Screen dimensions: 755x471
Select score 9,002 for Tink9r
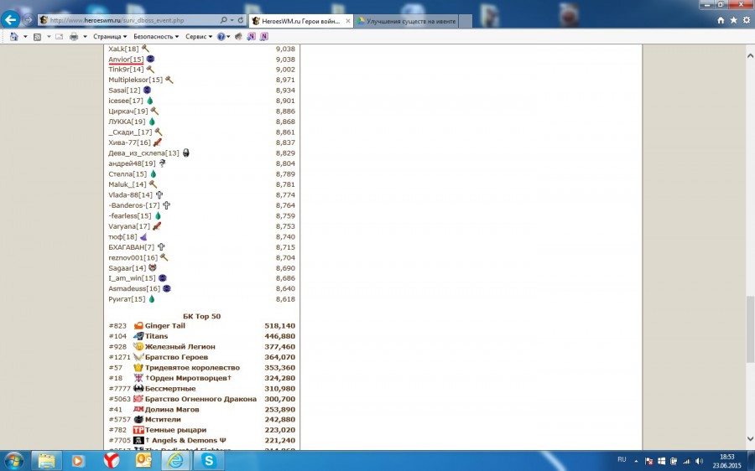pyautogui.click(x=285, y=70)
